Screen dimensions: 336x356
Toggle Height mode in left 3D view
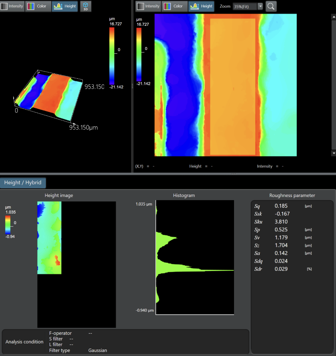click(65, 6)
